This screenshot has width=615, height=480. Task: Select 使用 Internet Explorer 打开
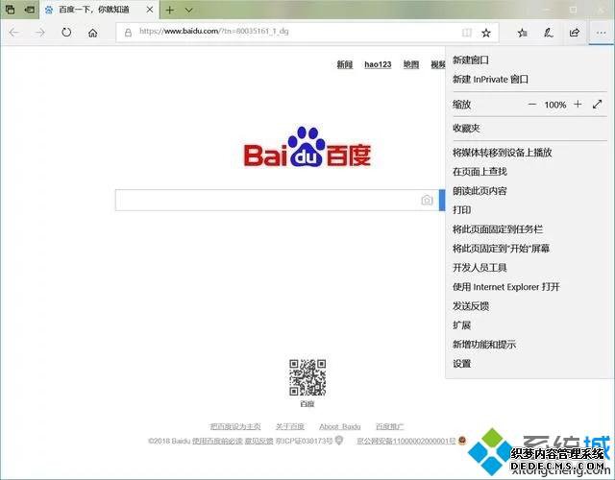point(506,287)
